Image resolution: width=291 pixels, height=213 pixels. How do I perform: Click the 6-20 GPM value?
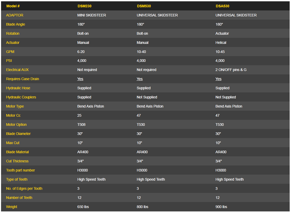[81, 52]
